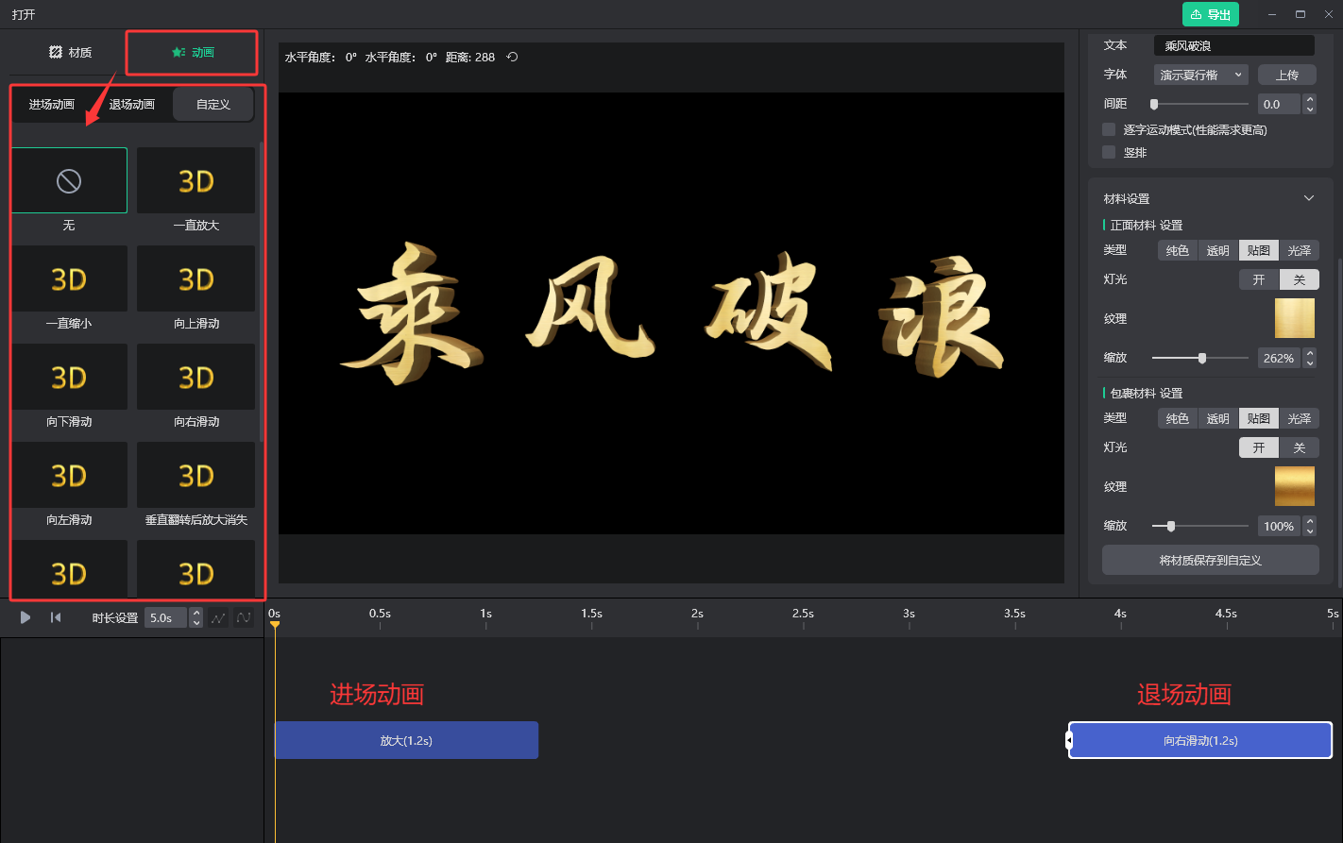Click 将材质保存到自定义 button
1343x843 pixels.
pyautogui.click(x=1210, y=560)
